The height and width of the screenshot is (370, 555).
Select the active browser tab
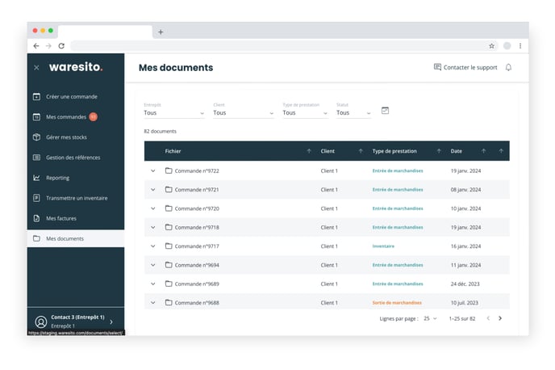[x=105, y=32]
